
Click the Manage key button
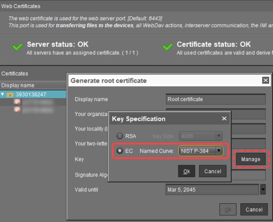pos(251,159)
